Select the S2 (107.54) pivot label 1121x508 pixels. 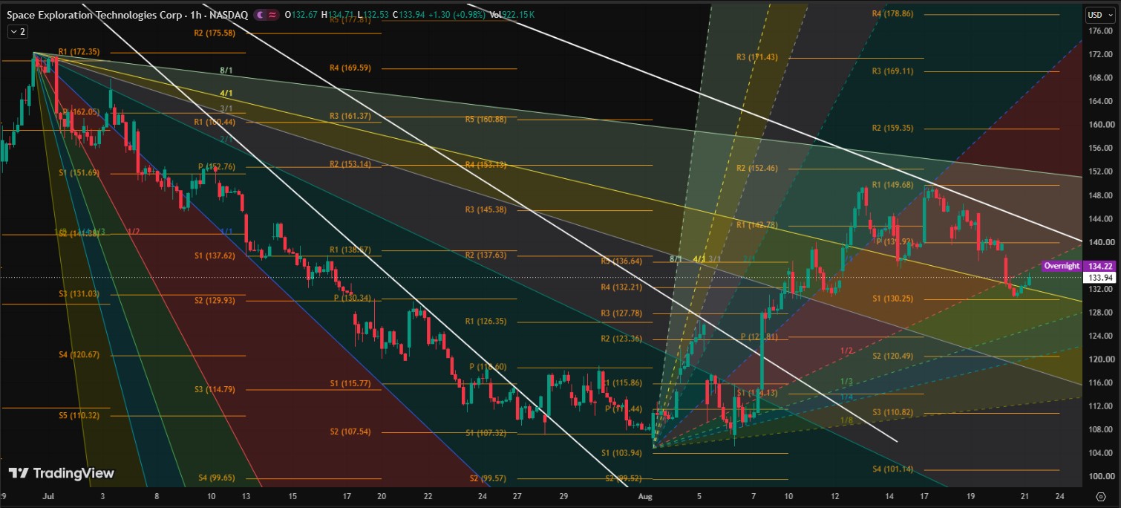click(x=350, y=432)
